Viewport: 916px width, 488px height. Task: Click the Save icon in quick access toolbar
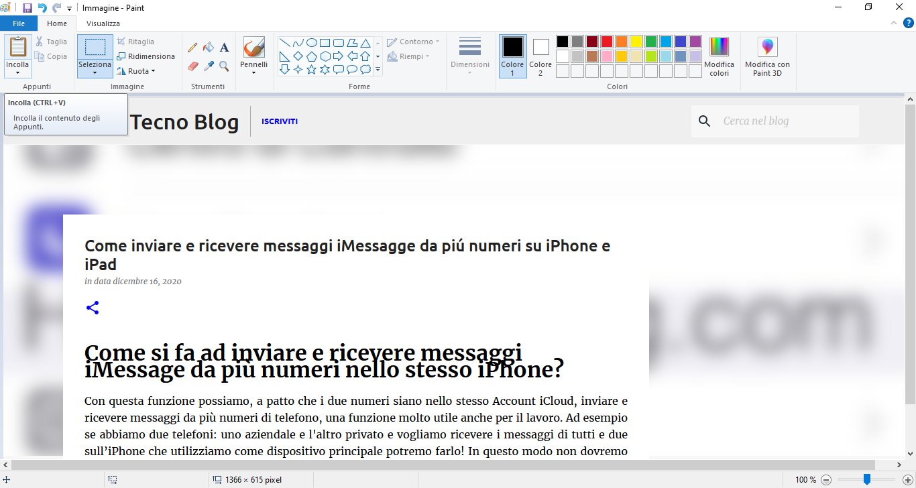point(27,8)
